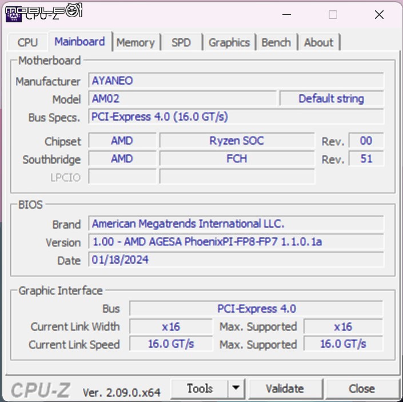Click the Southbridge vendor AMD field
Image resolution: width=403 pixels, height=402 pixels.
coord(122,158)
